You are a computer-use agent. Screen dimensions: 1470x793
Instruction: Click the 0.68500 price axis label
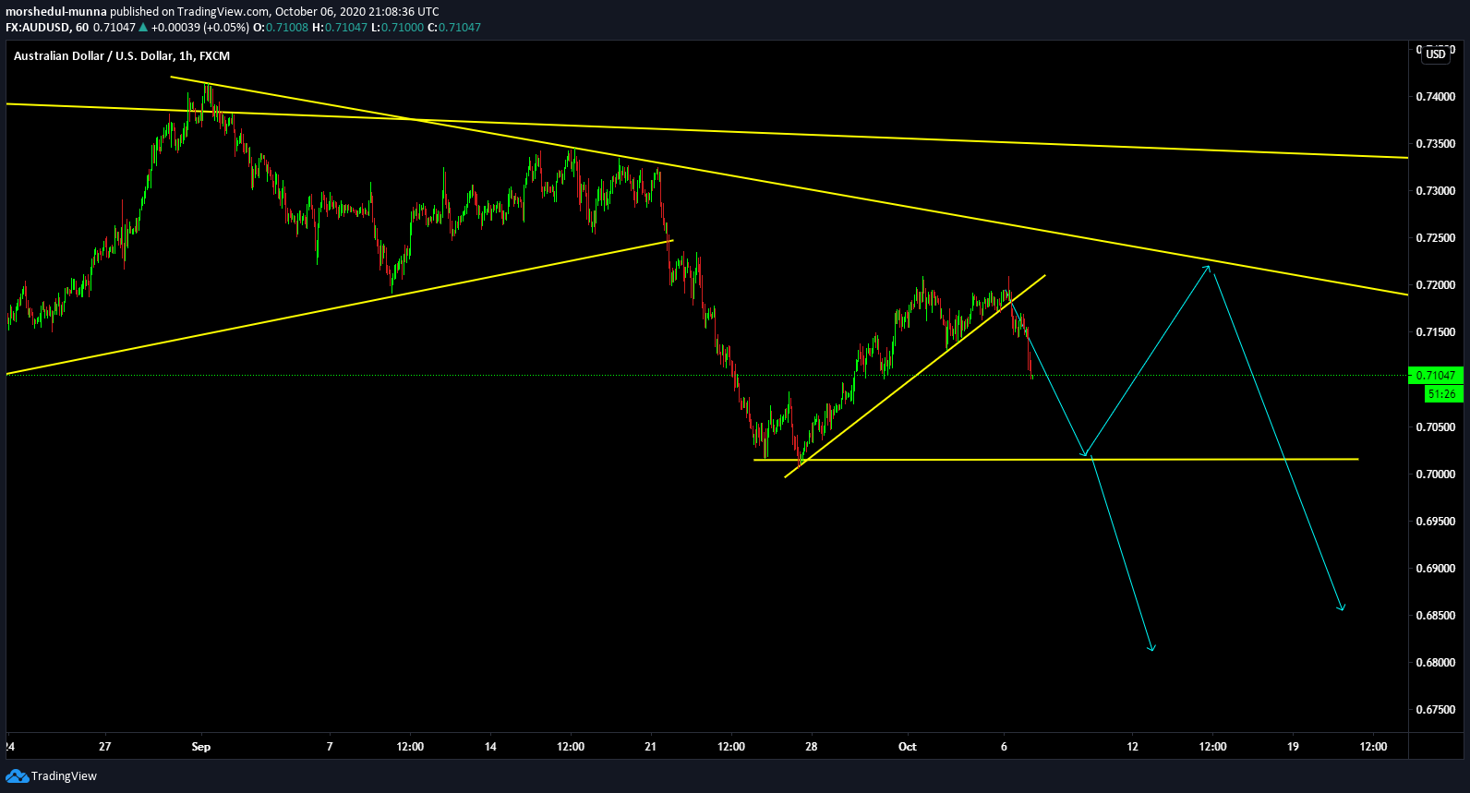[x=1435, y=616]
